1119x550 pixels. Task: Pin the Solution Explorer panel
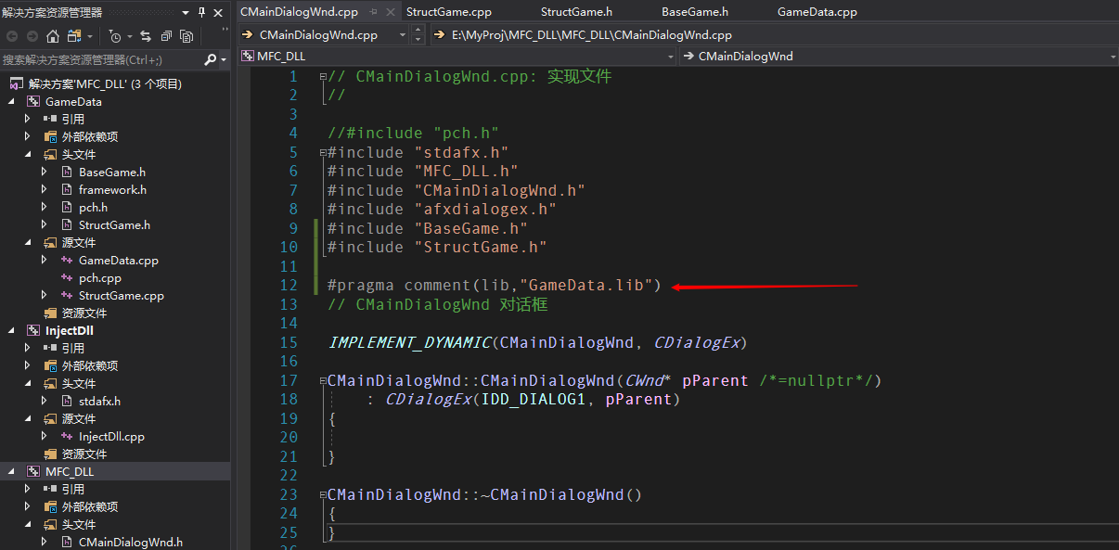click(201, 12)
